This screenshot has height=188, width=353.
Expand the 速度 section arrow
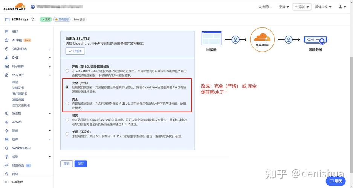(x=50, y=131)
